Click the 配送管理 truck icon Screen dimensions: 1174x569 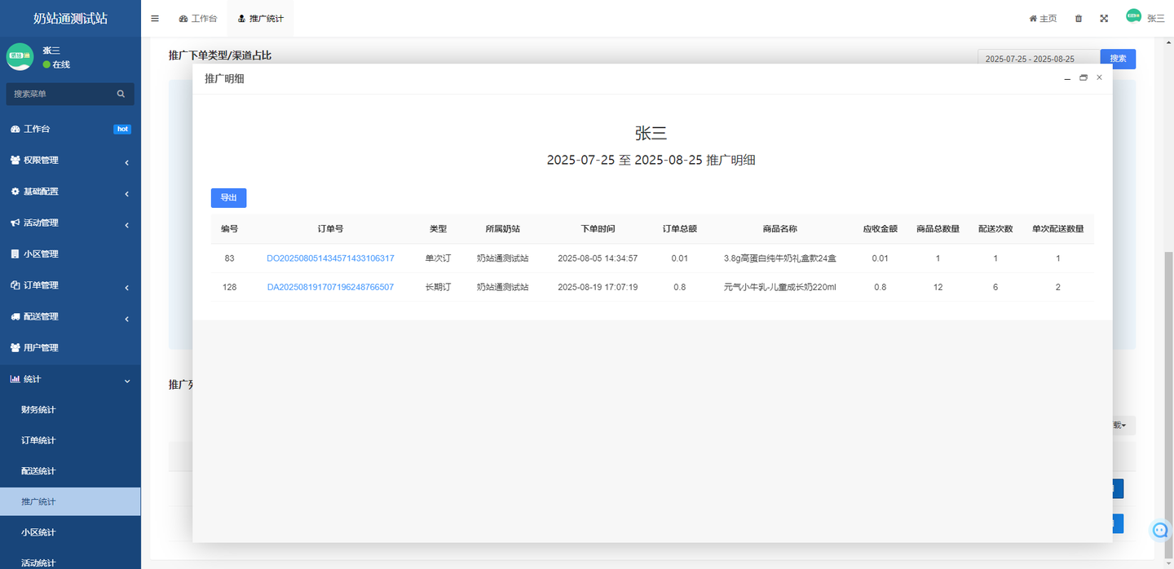point(15,316)
